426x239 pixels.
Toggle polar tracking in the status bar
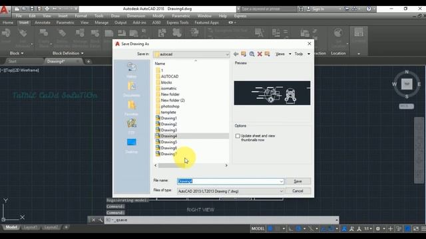click(x=298, y=229)
